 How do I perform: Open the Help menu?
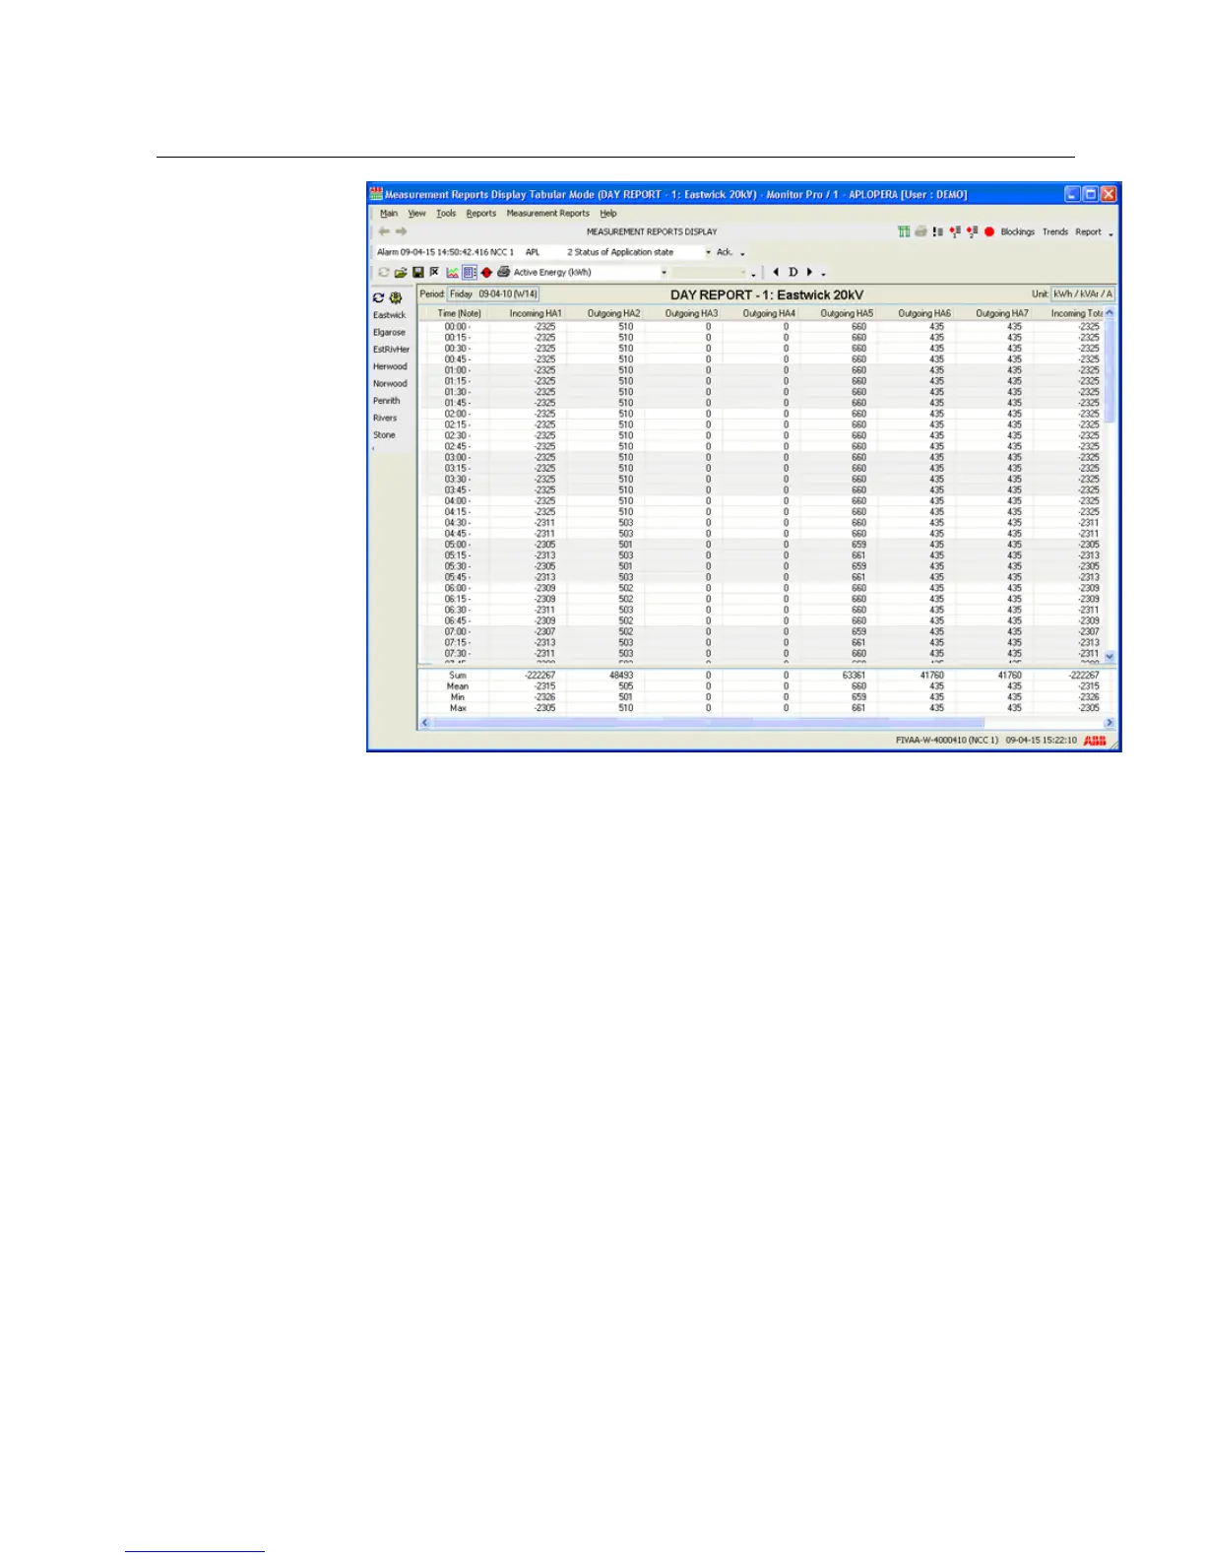tap(608, 213)
